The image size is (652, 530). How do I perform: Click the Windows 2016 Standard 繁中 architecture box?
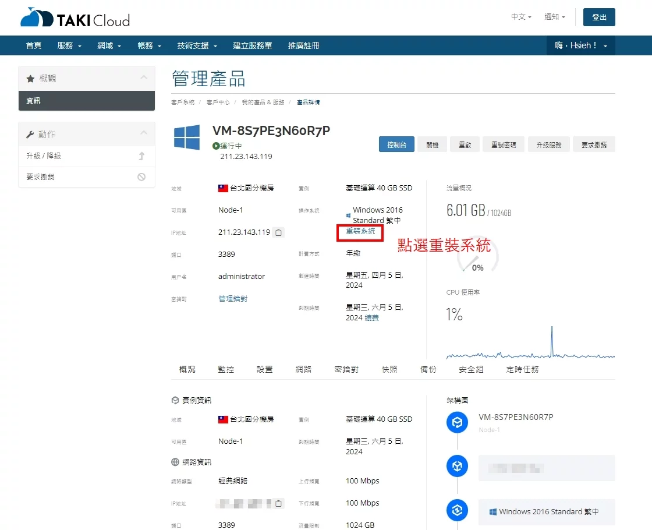coord(547,512)
